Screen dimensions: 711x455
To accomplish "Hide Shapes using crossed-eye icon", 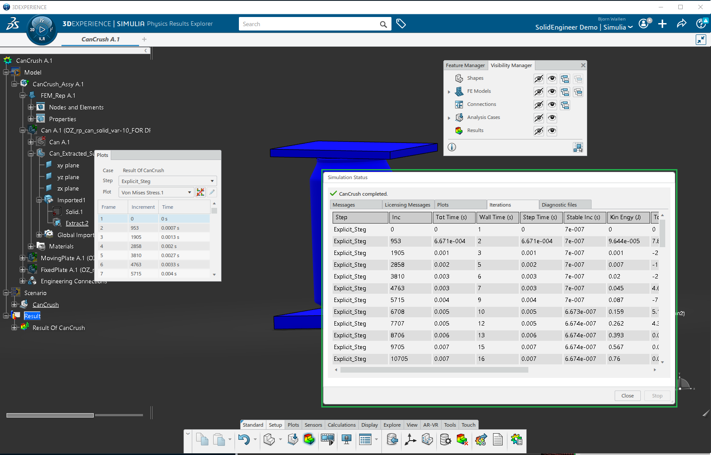I will click(539, 79).
